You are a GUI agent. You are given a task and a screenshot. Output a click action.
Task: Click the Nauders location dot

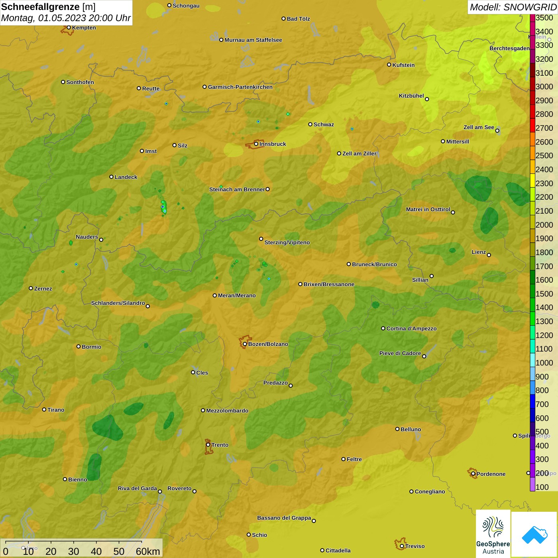click(101, 240)
